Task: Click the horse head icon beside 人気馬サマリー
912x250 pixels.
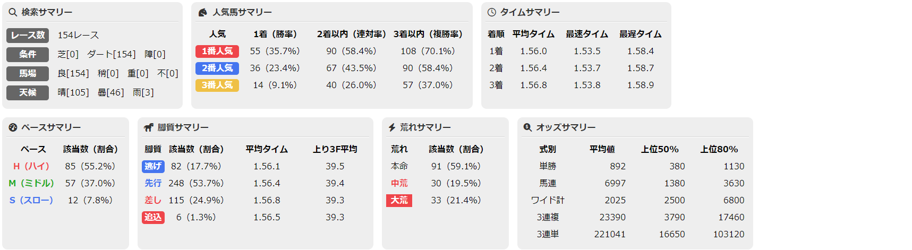Action: point(202,12)
